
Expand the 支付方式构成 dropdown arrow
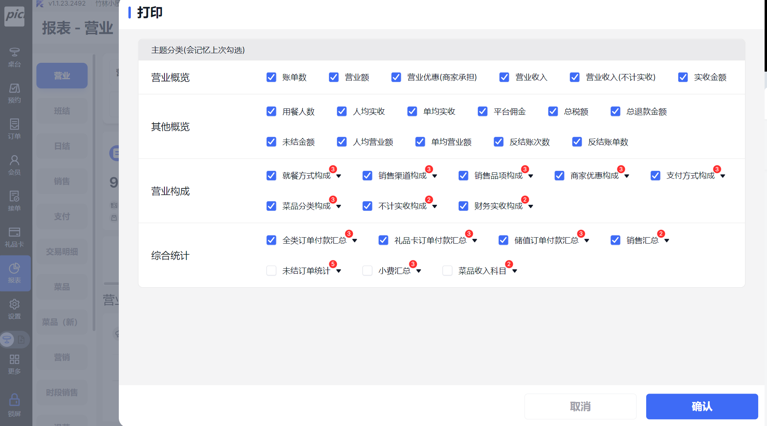tap(723, 176)
